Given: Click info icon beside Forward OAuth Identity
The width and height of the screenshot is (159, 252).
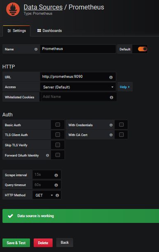Looking at the screenshot, I should tap(47, 155).
